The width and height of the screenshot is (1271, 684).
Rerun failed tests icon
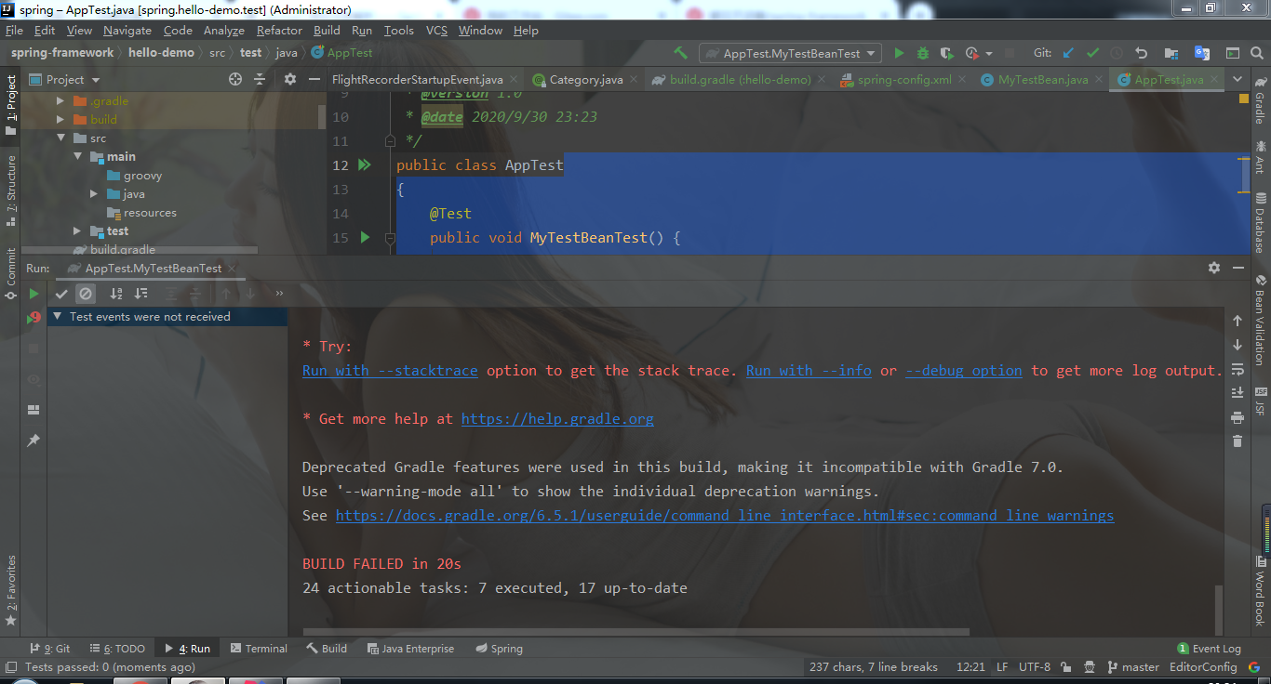33,318
